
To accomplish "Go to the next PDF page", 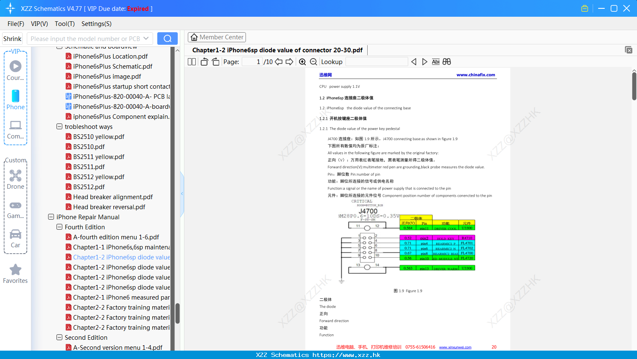I will pos(289,62).
